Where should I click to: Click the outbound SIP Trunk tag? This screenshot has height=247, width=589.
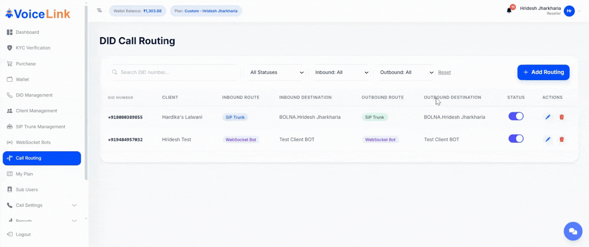tap(375, 117)
